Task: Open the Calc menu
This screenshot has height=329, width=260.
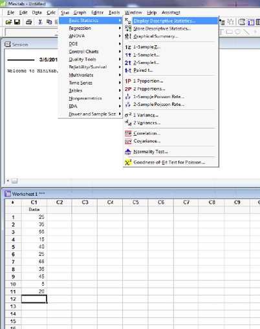Action: click(51, 12)
